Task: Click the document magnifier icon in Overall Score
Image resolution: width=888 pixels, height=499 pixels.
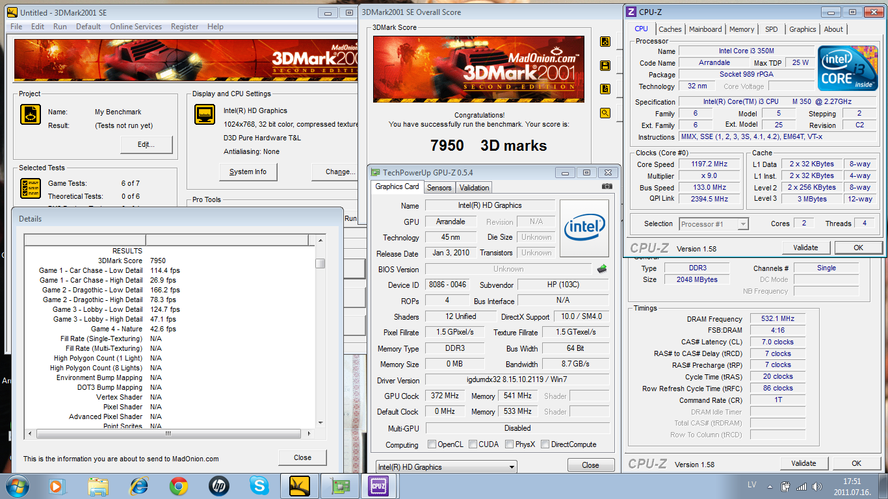Action: 605,89
